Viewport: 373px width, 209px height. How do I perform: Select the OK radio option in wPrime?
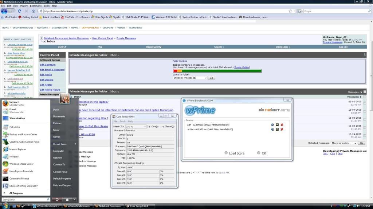tap(259, 153)
